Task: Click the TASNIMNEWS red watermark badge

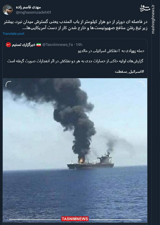Action: pos(75,219)
